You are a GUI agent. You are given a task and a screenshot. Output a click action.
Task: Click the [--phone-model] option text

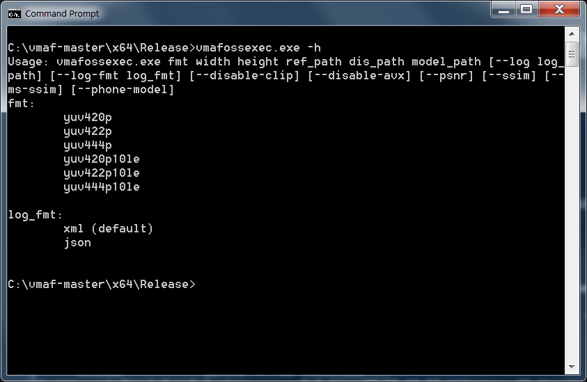123,90
